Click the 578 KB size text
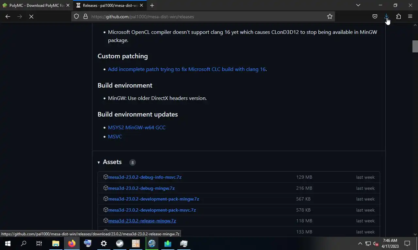Image resolution: width=418 pixels, height=250 pixels. 303,210
